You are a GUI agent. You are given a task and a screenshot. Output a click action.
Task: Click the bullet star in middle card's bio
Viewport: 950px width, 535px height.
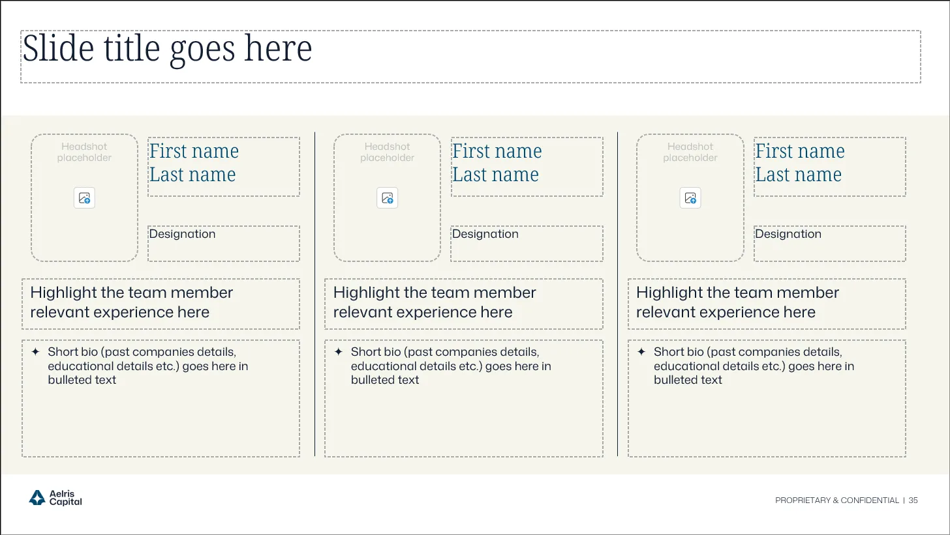pos(339,352)
